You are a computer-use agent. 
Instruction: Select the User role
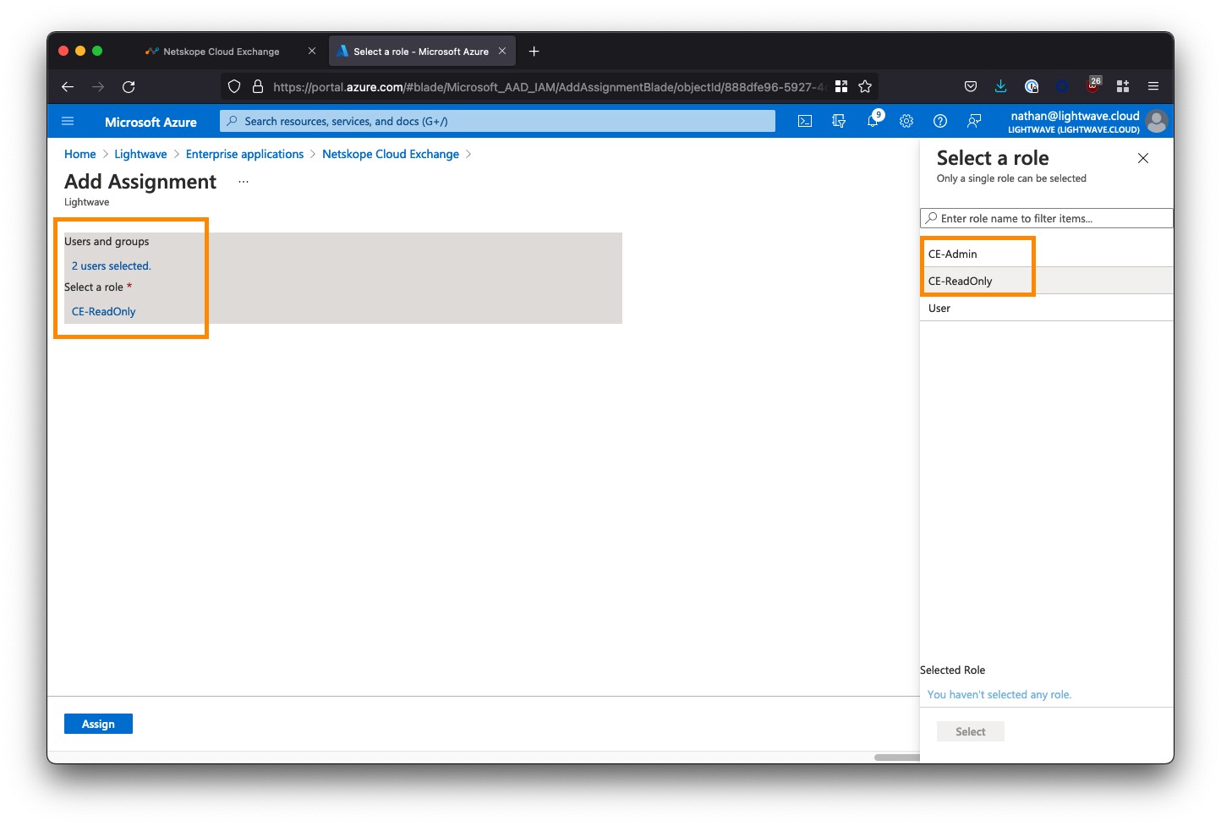(x=939, y=308)
